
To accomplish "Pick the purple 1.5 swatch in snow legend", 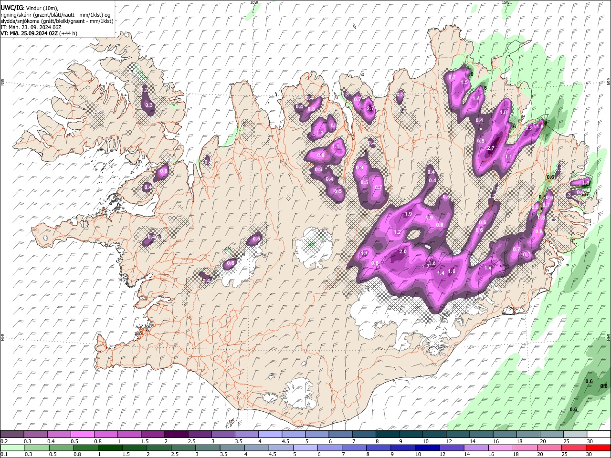I will click(x=152, y=434).
